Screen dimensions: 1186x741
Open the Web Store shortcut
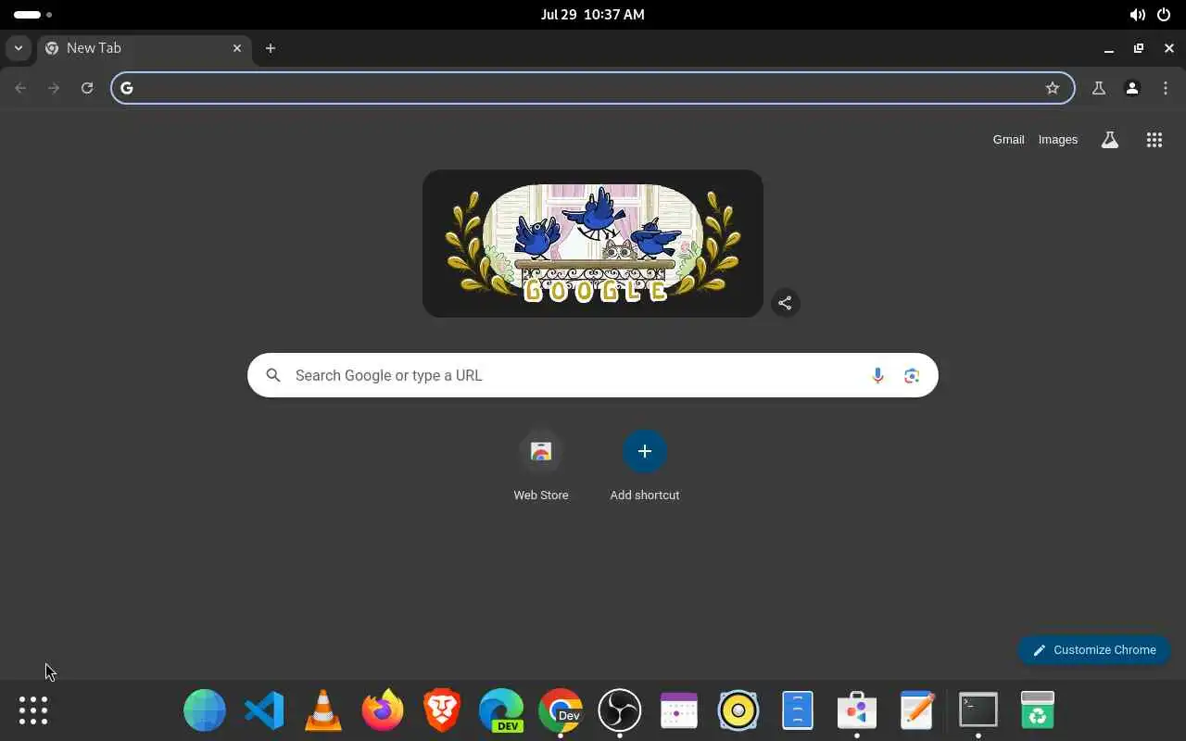tap(541, 466)
